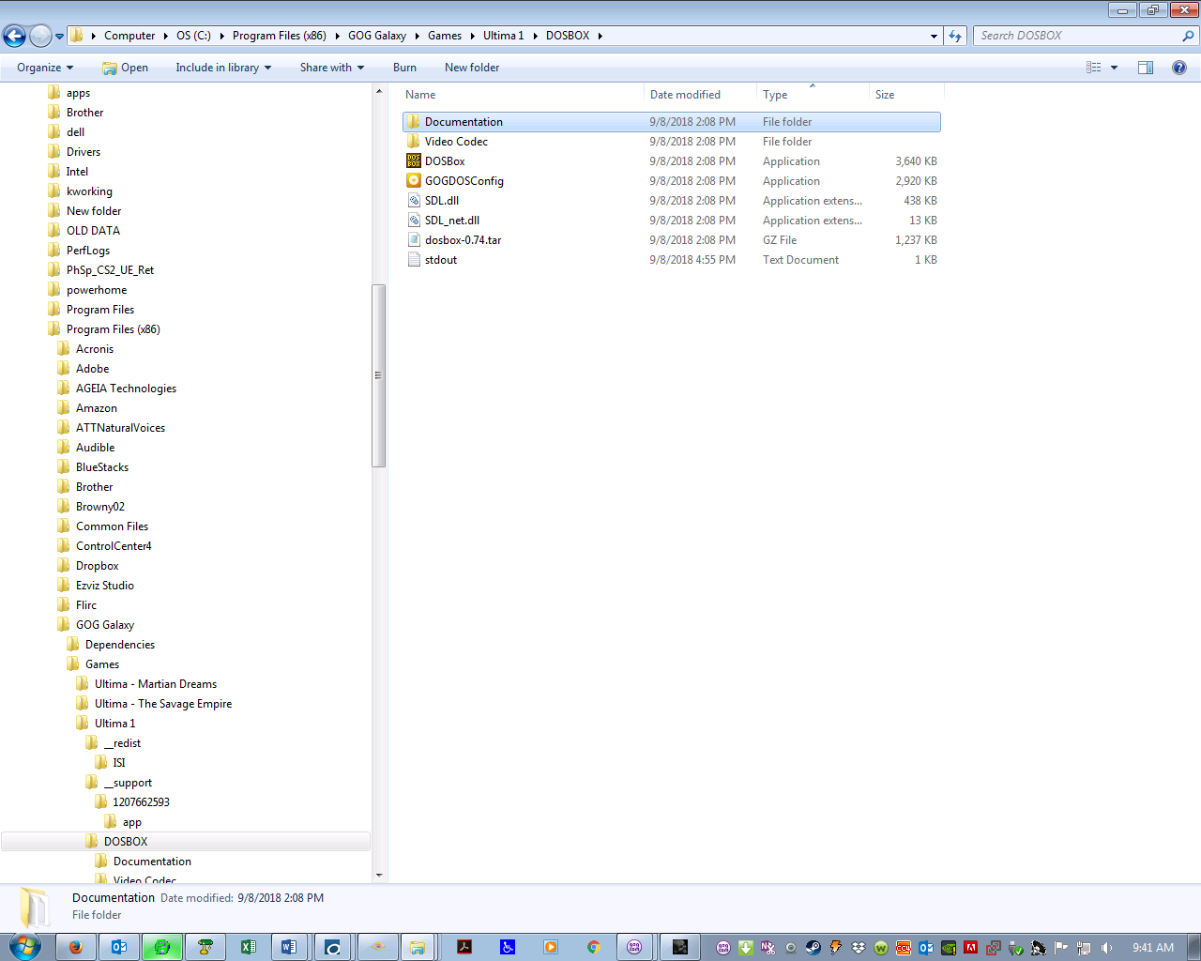Open Word from the taskbar

(x=289, y=947)
